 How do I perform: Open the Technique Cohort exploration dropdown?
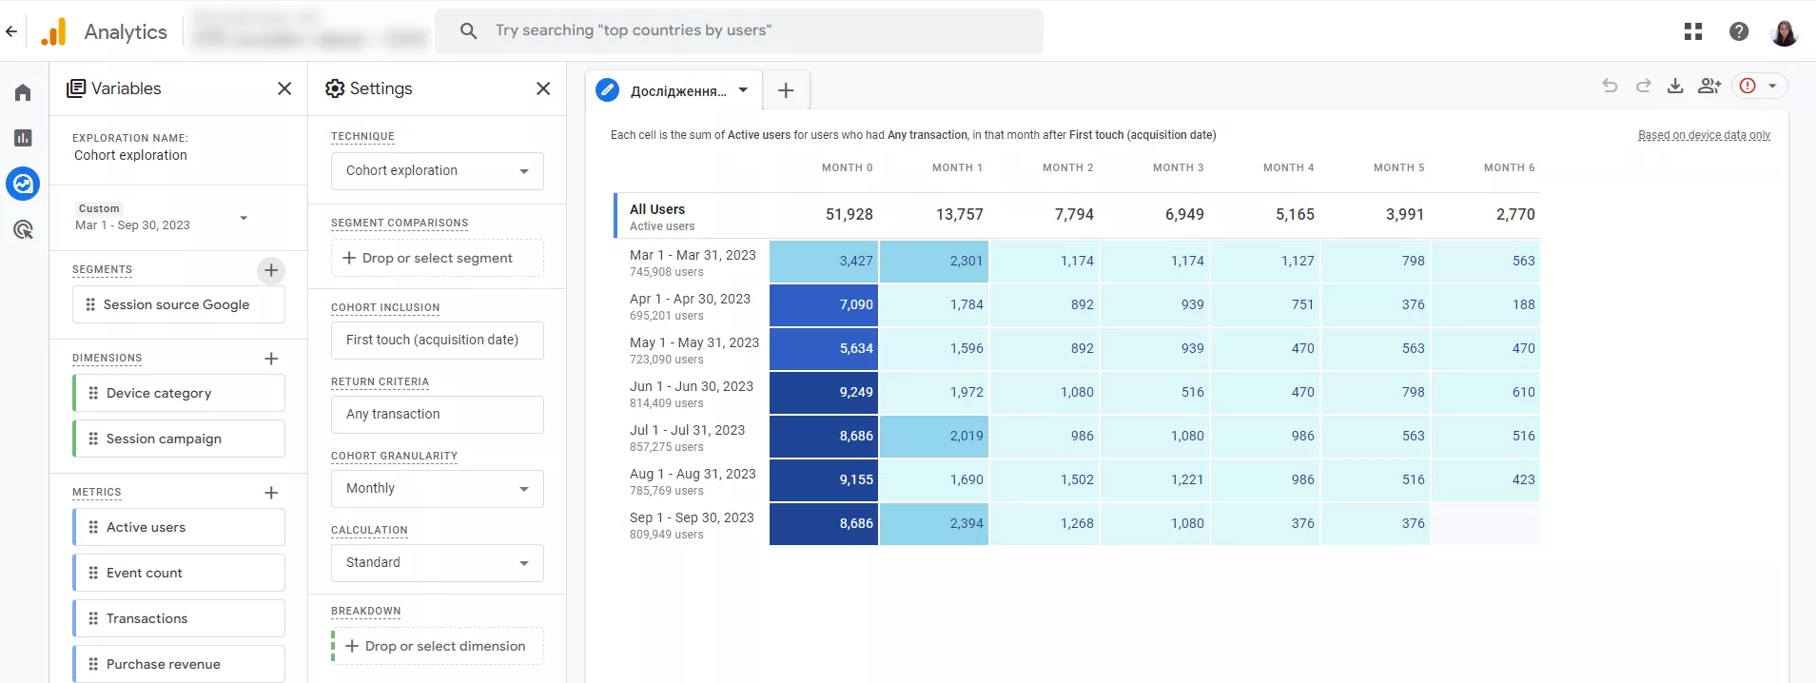[x=438, y=171]
